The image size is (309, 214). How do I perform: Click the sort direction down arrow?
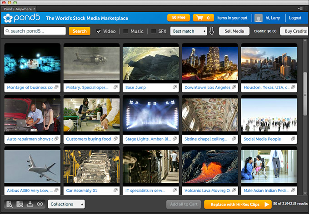pyautogui.click(x=212, y=31)
